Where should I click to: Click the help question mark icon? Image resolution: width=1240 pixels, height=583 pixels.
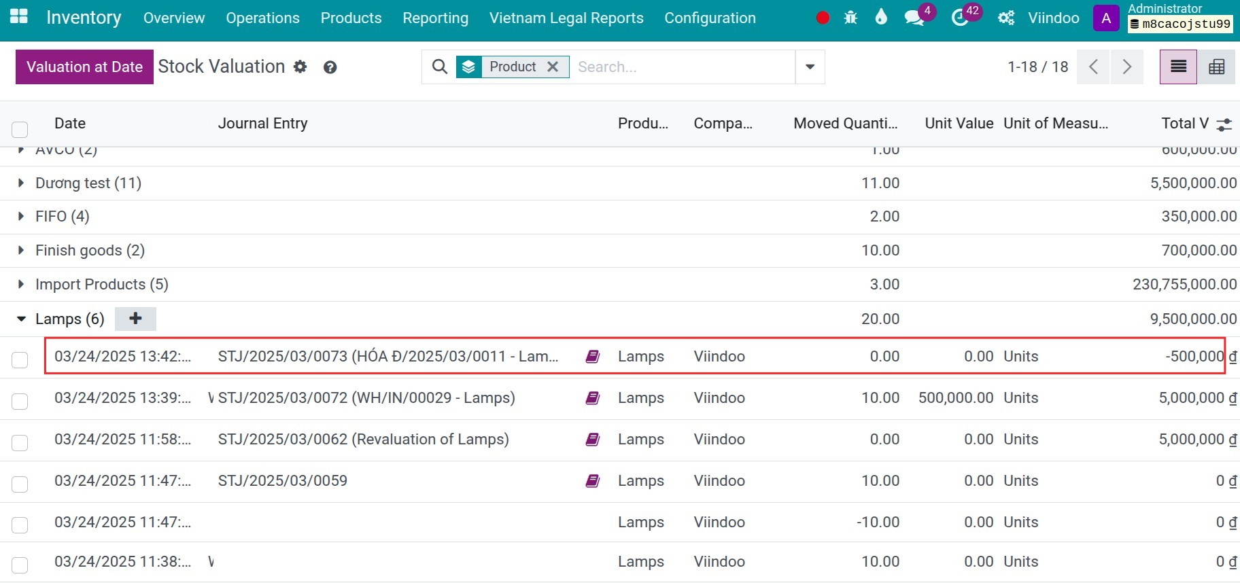tap(330, 67)
